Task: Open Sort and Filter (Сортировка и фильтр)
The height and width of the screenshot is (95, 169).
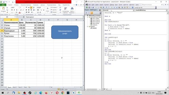Action: coord(65,10)
